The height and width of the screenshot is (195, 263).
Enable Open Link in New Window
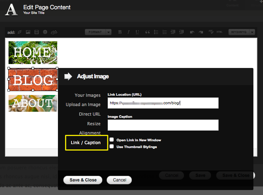pyautogui.click(x=112, y=140)
